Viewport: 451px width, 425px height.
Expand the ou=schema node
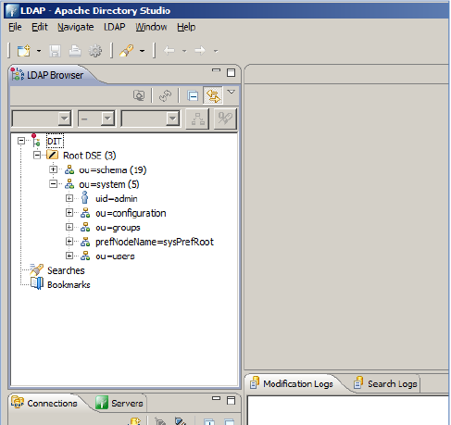coord(53,169)
